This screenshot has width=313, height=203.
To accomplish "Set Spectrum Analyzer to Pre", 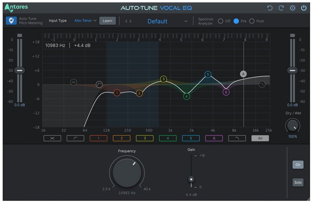I will [236, 21].
